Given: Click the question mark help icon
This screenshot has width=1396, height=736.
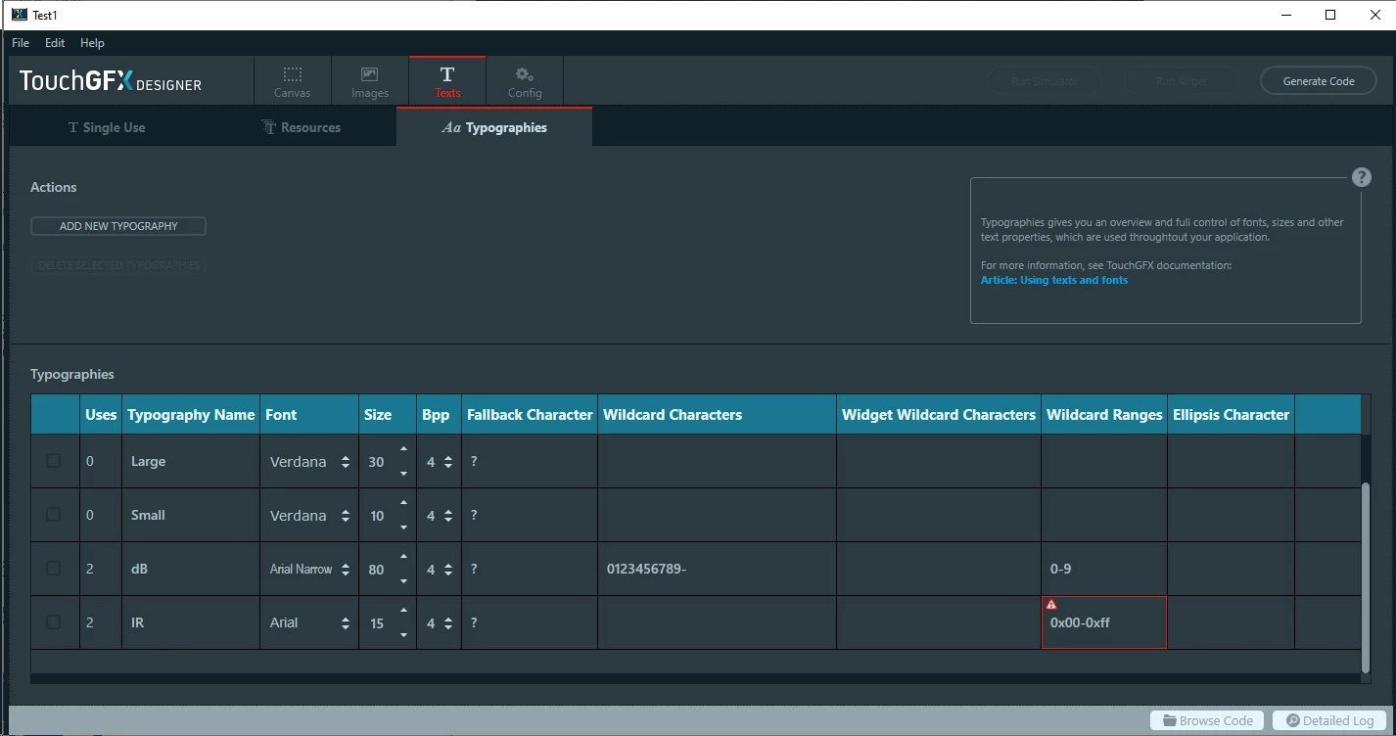Looking at the screenshot, I should [1362, 177].
